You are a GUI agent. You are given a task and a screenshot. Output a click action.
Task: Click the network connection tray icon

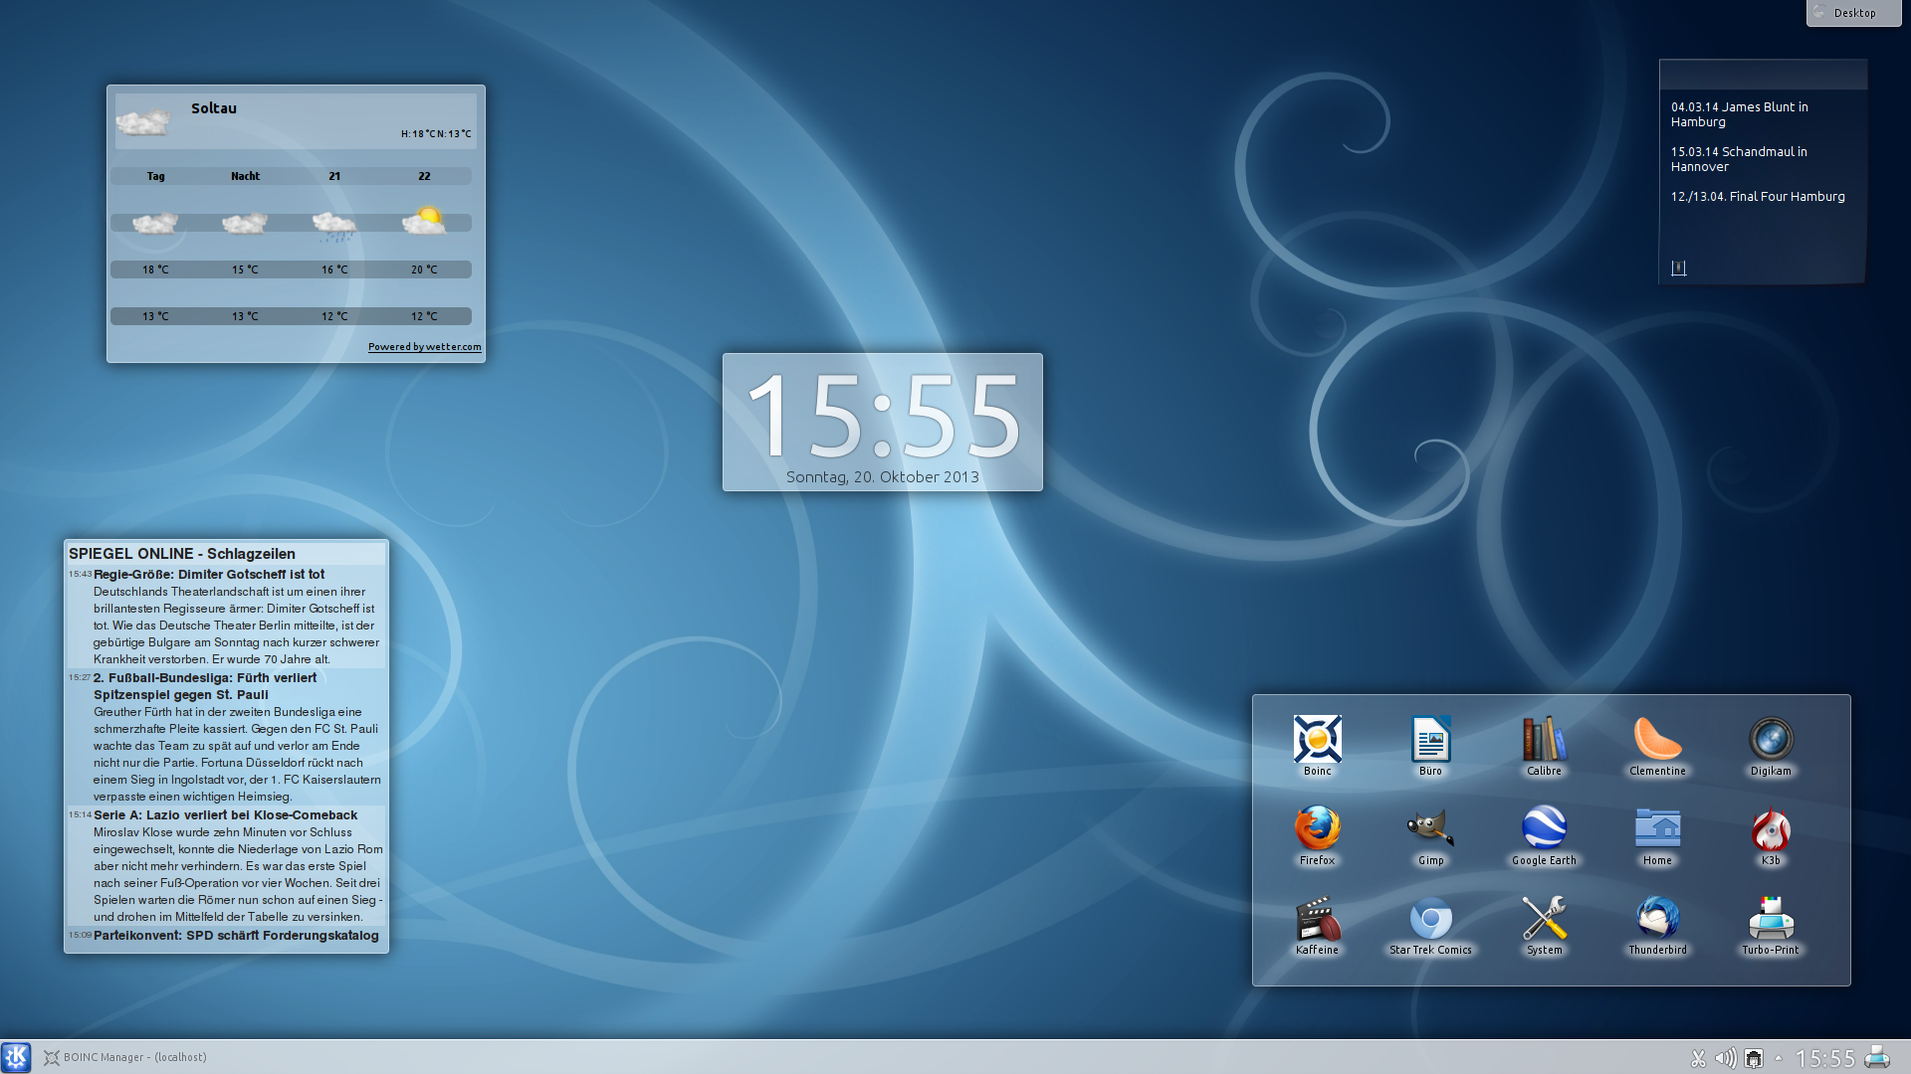pos(1754,1058)
